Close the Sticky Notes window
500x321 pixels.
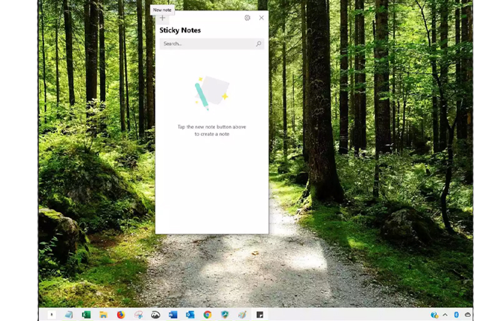[x=261, y=18]
